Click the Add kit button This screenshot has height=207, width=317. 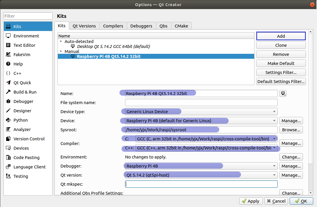point(281,36)
